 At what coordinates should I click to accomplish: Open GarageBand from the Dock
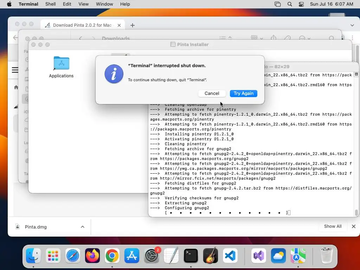pos(211,256)
